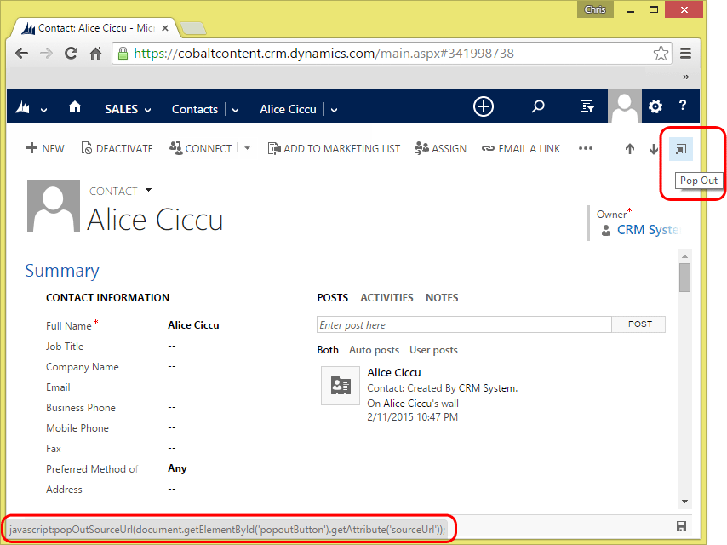The width and height of the screenshot is (727, 545).
Task: Click the form scrollbar thumb
Action: coord(684,278)
